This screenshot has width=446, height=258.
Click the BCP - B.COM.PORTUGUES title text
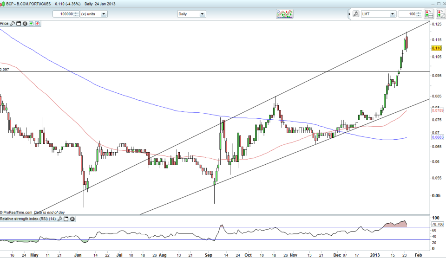pos(28,4)
